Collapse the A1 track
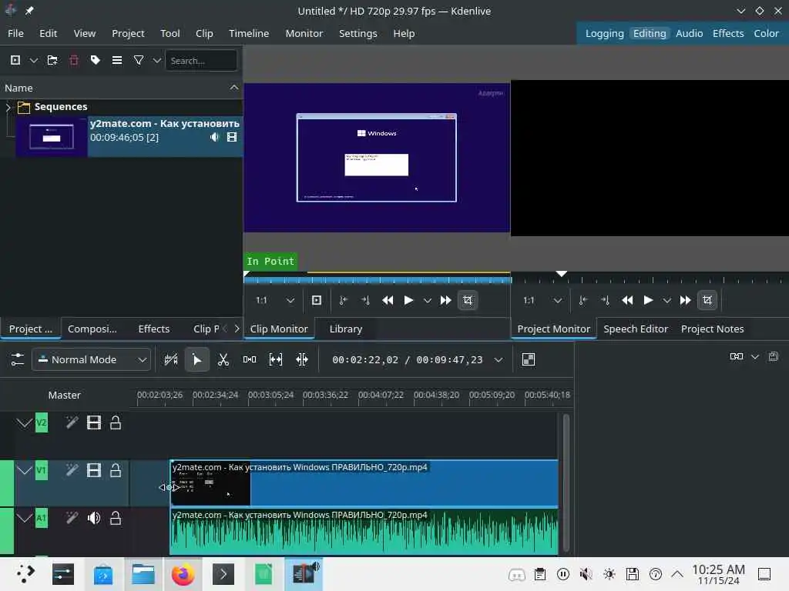Viewport: 789px width, 591px height. pyautogui.click(x=24, y=518)
